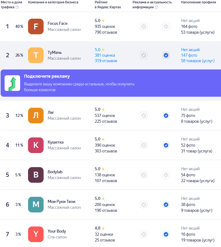
Task: Open the Кушетка company avatar
Action: [x=36, y=145]
